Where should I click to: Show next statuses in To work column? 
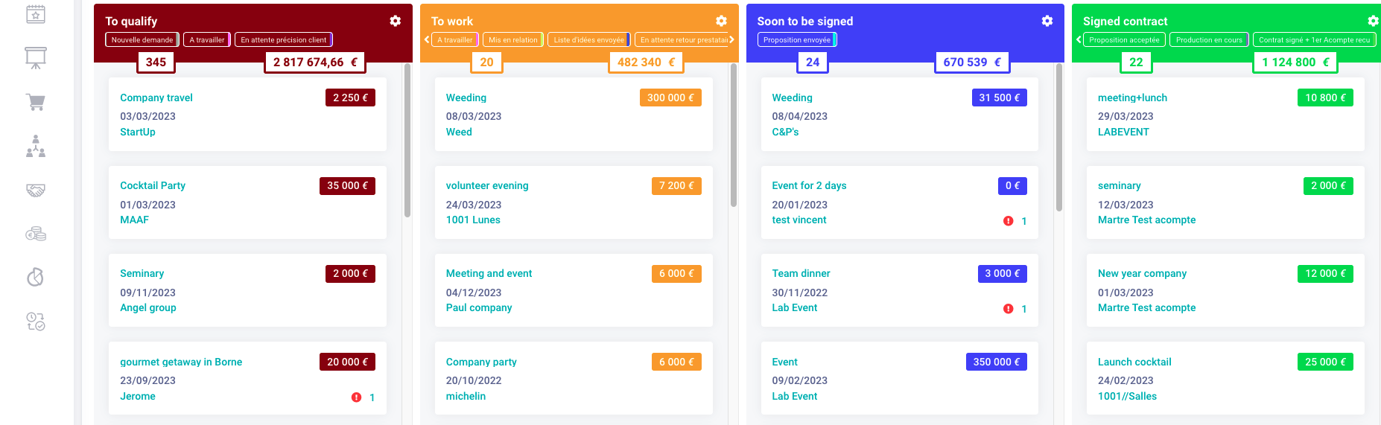[731, 39]
